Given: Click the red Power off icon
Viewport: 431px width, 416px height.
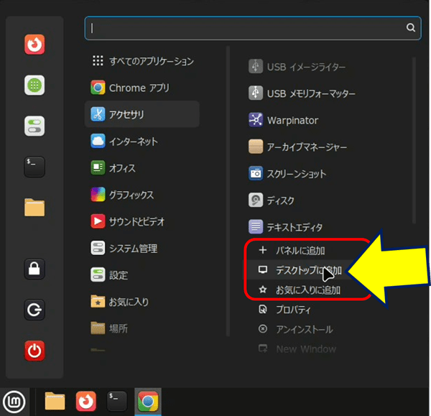Looking at the screenshot, I should click(34, 351).
